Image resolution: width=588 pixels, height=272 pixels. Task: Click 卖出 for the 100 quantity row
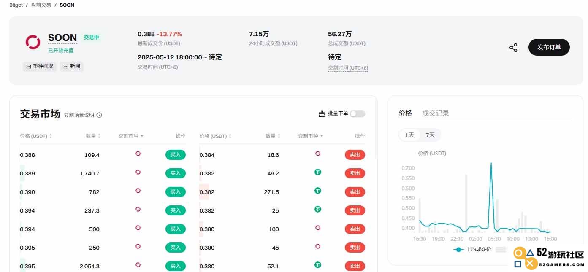point(355,229)
